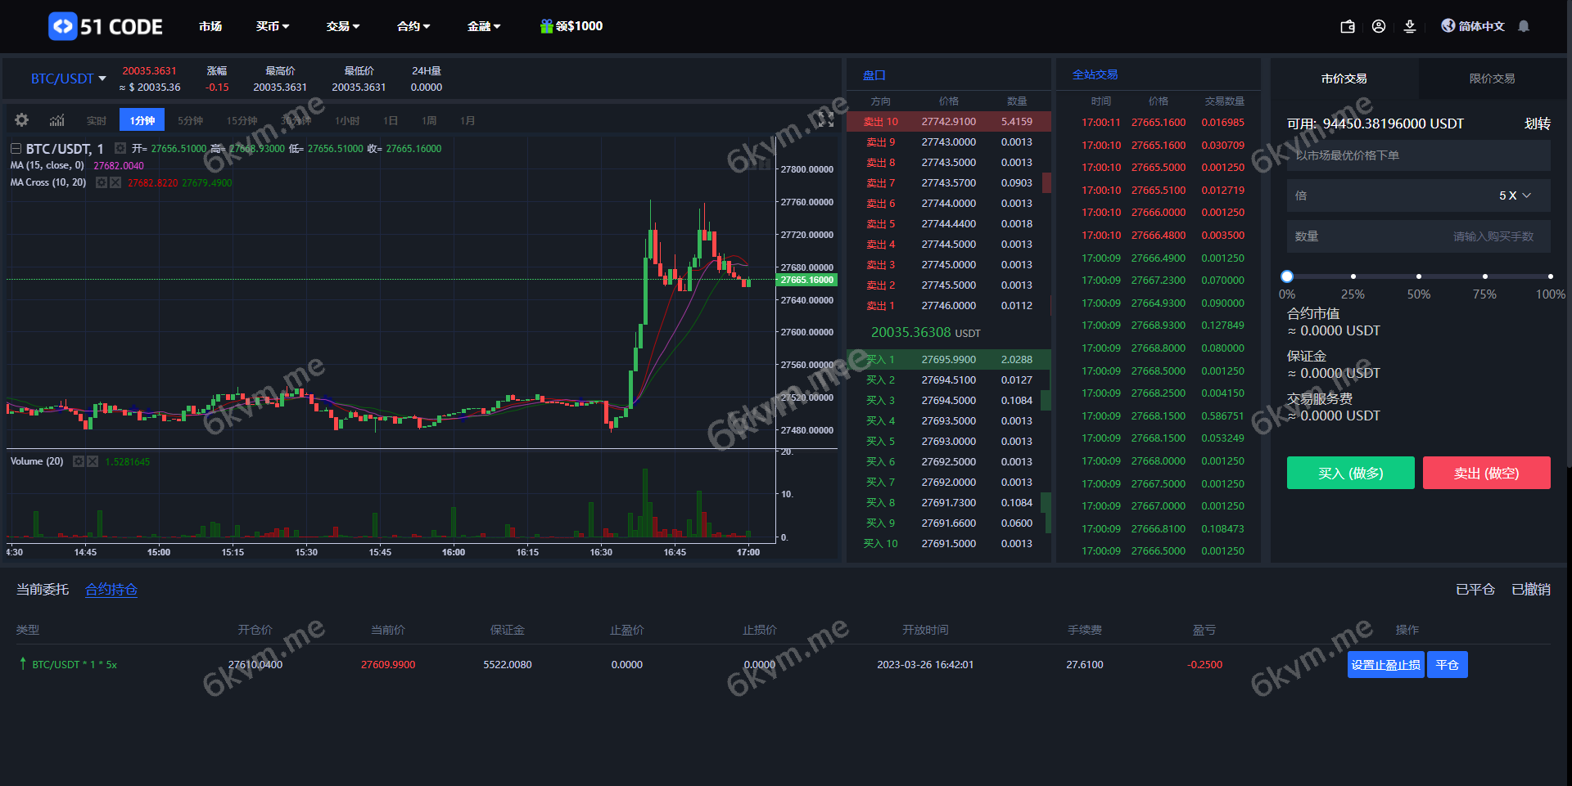Open the notification bell

pos(1524,26)
